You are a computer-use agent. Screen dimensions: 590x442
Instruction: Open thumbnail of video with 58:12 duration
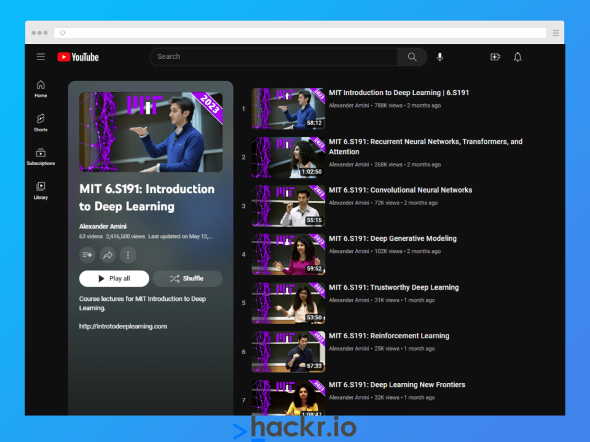(x=288, y=109)
